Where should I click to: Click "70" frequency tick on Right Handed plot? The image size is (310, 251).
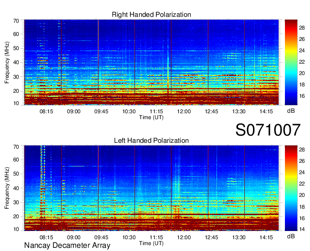pyautogui.click(x=16, y=21)
